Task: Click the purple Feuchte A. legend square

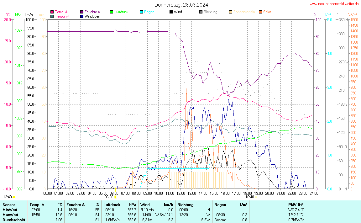Action: pos(82,12)
